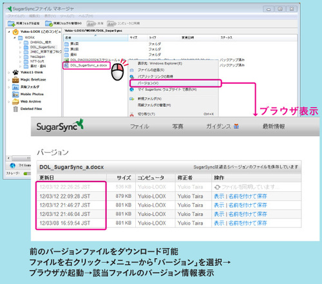Image resolution: width=322 pixels, height=284 pixels.
Task: Click 表示 link for the 22:09:28 version
Action: (x=219, y=196)
